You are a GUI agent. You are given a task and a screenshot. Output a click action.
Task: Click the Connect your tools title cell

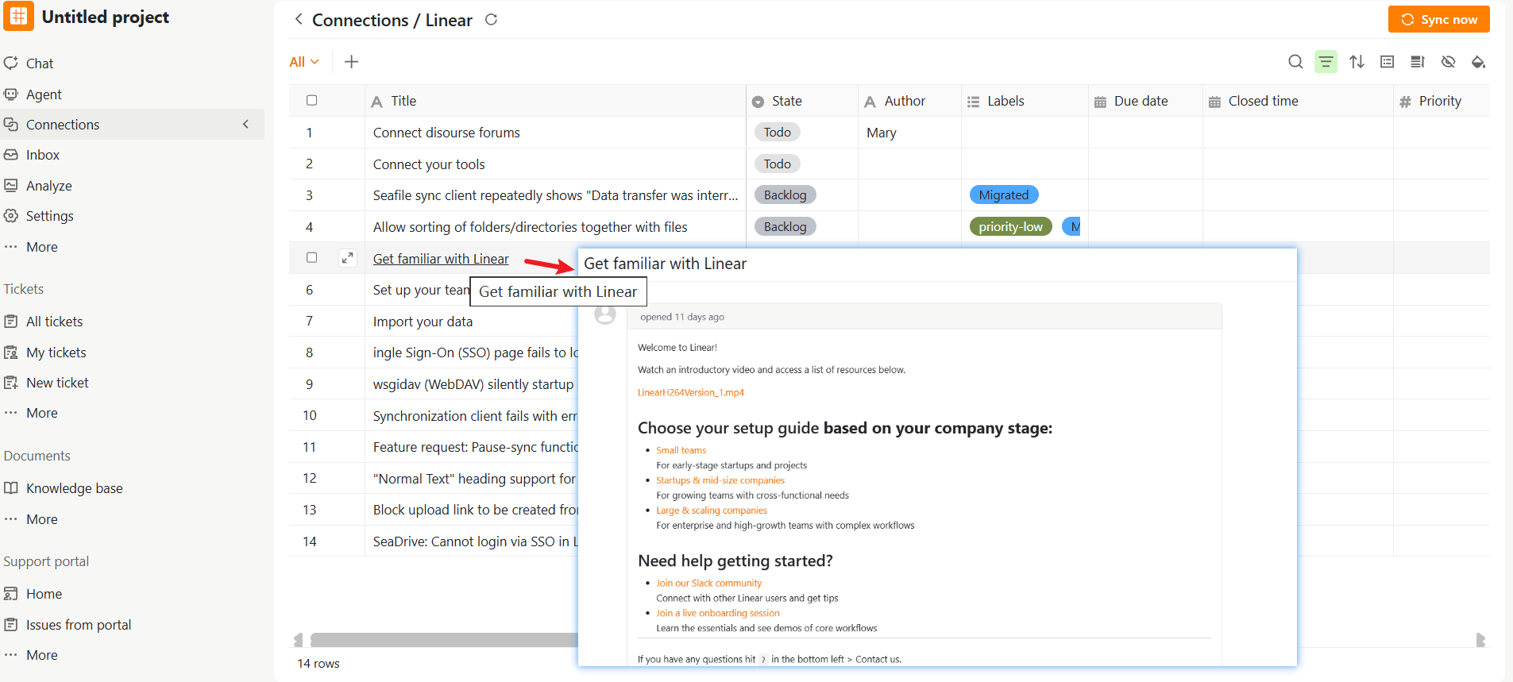[555, 164]
